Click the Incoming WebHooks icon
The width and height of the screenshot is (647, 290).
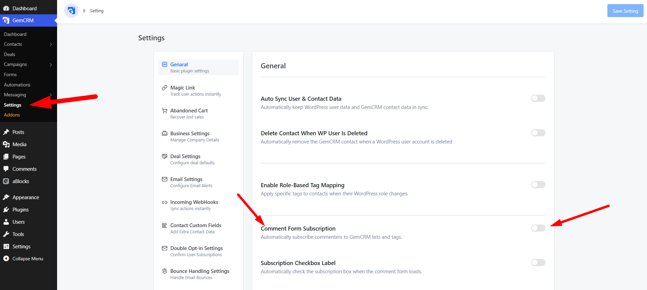click(x=164, y=202)
